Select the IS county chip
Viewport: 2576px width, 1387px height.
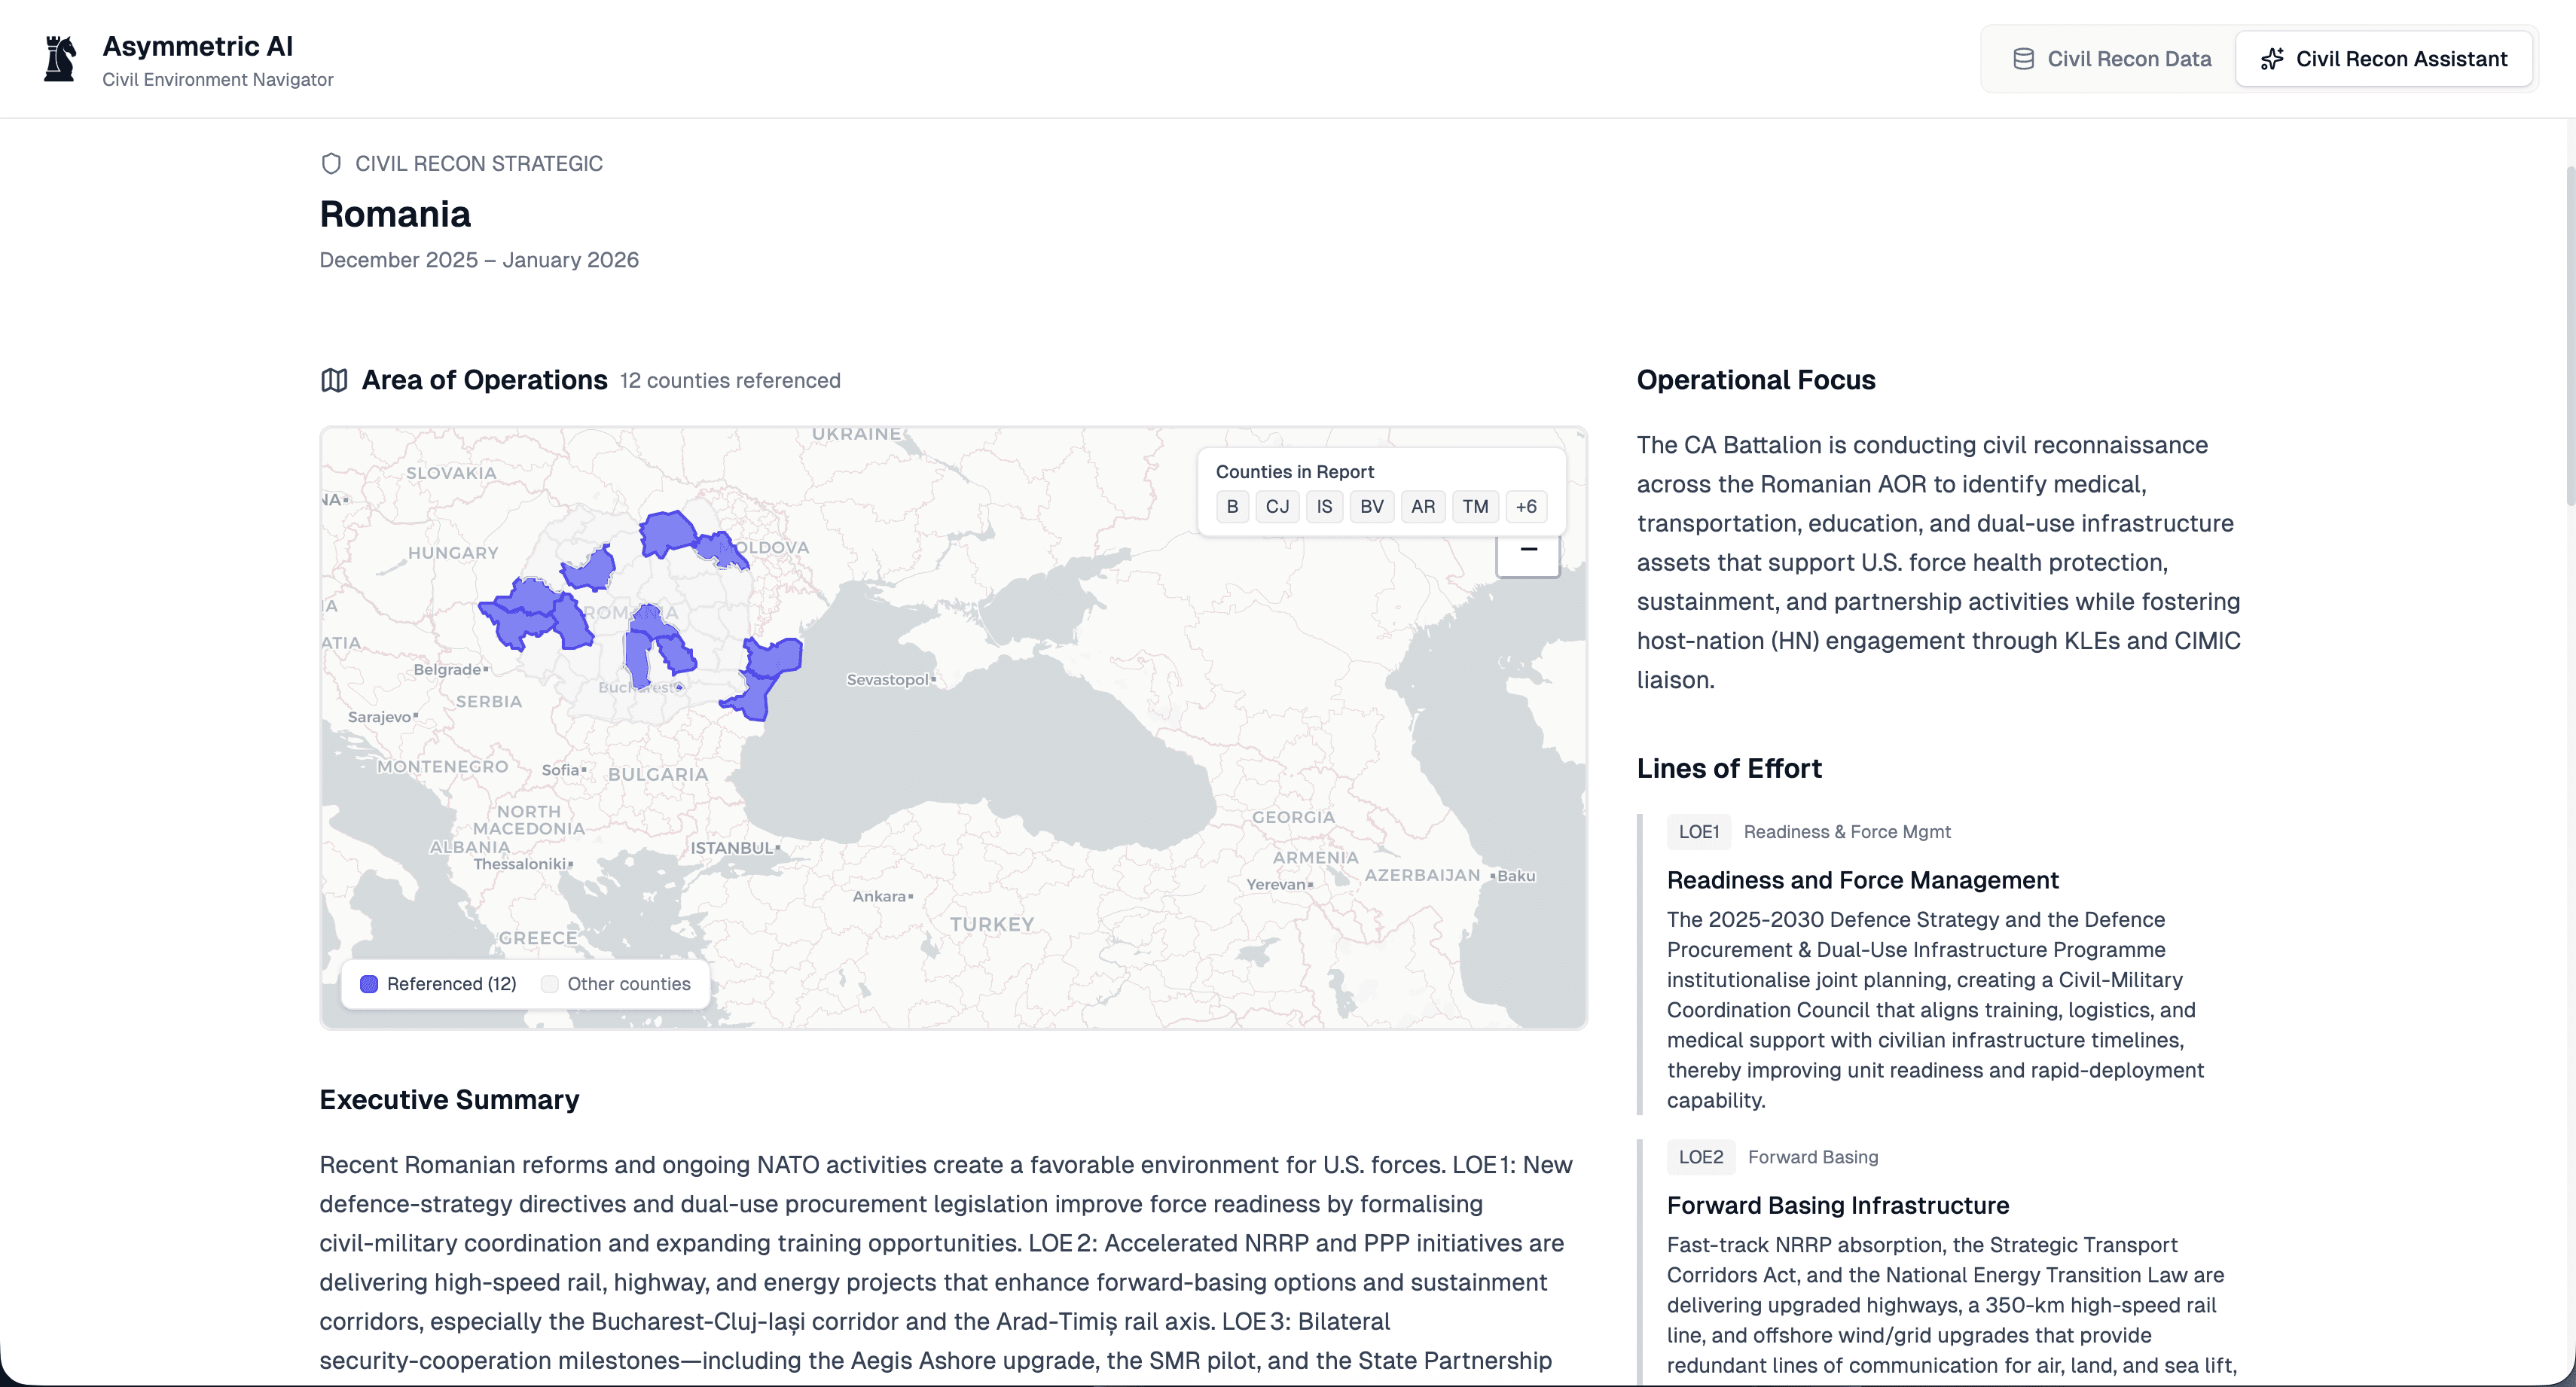pos(1324,507)
